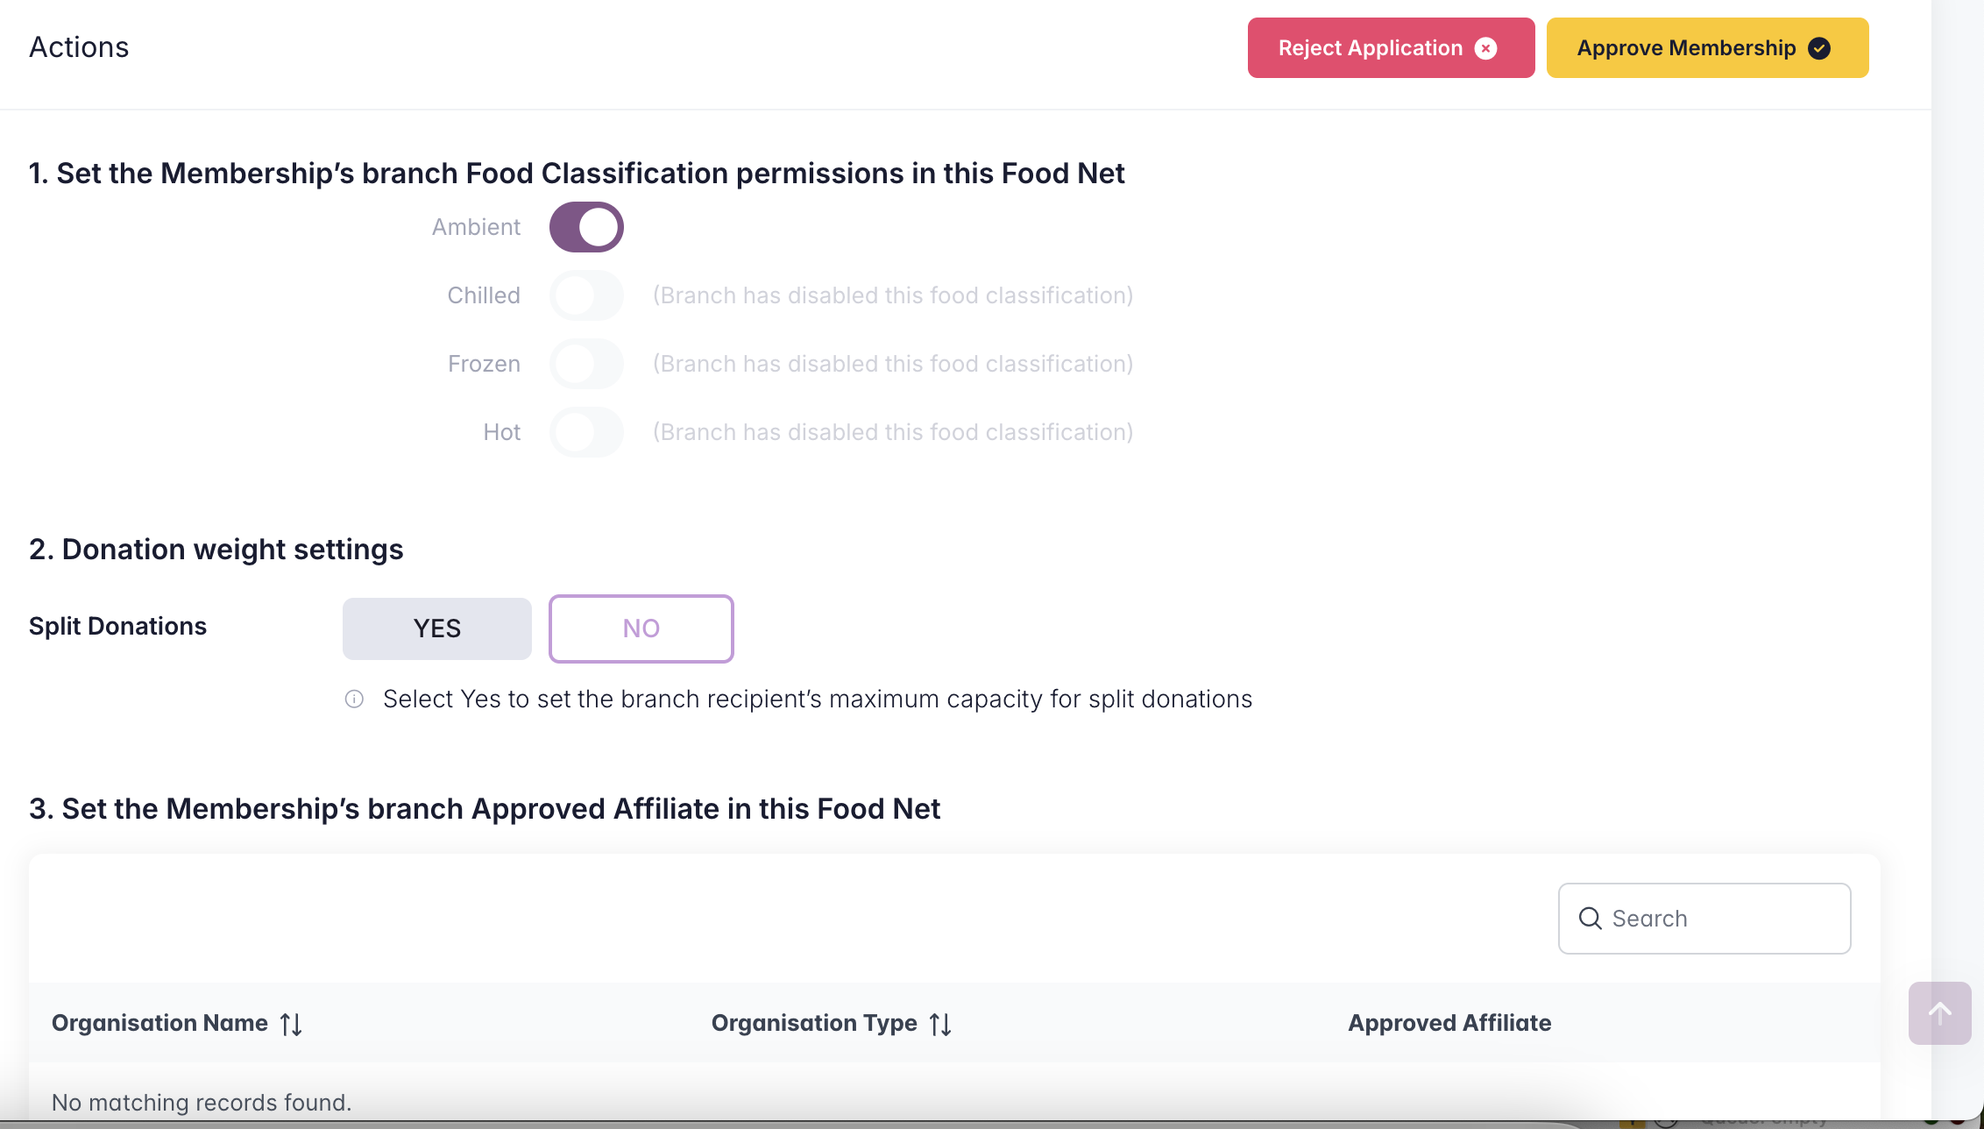Click the checkmark icon in Approve Membership

[x=1819, y=48]
